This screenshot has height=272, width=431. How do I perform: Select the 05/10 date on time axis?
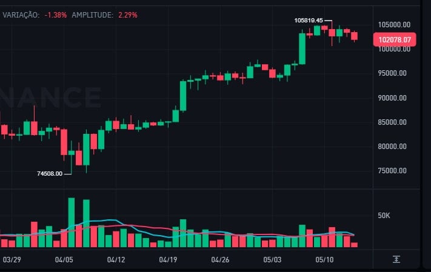click(325, 259)
